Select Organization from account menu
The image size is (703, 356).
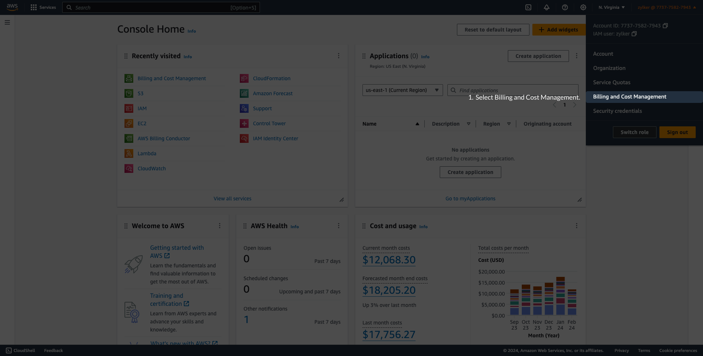(609, 68)
